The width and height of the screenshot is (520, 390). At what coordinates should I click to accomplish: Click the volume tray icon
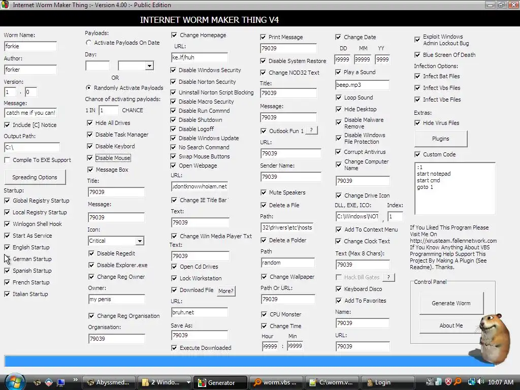tap(480, 382)
